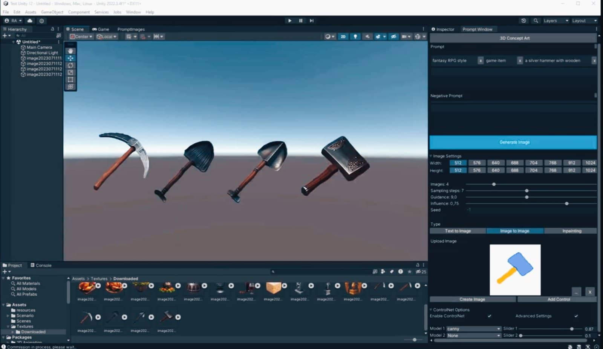Open the GameObject menu
Screen dimensions: 603x349
52,12
